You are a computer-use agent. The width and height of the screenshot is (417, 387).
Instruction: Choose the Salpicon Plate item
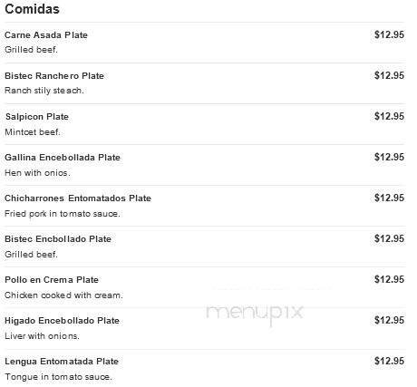(37, 117)
